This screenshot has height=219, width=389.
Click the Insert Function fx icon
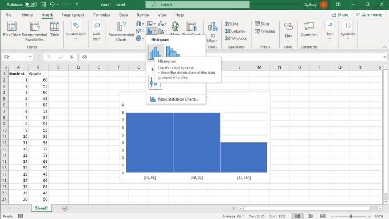[x=72, y=57]
